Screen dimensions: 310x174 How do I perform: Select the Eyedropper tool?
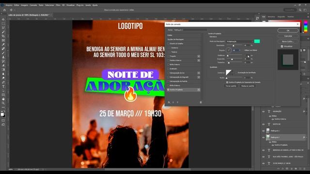pos(3,44)
